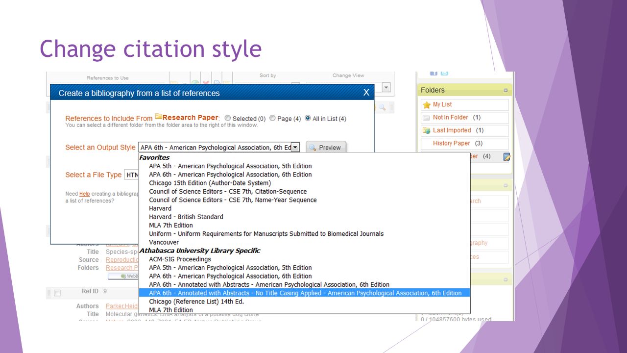
Task: Open the Select a File Type dropdown
Action: click(x=131, y=175)
